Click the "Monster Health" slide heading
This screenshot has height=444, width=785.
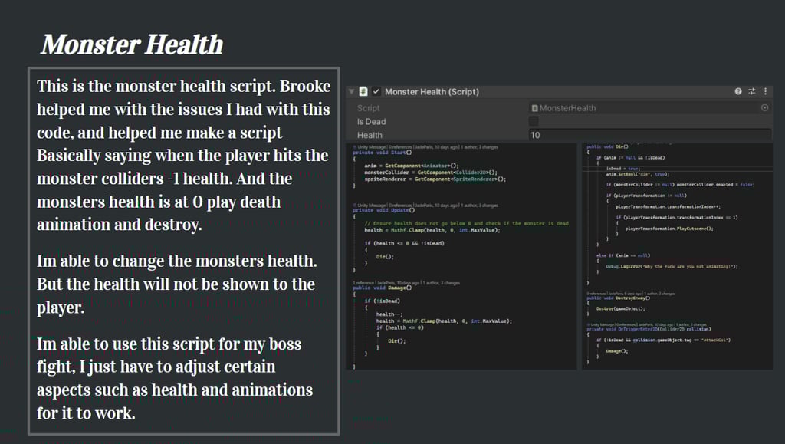tap(132, 44)
